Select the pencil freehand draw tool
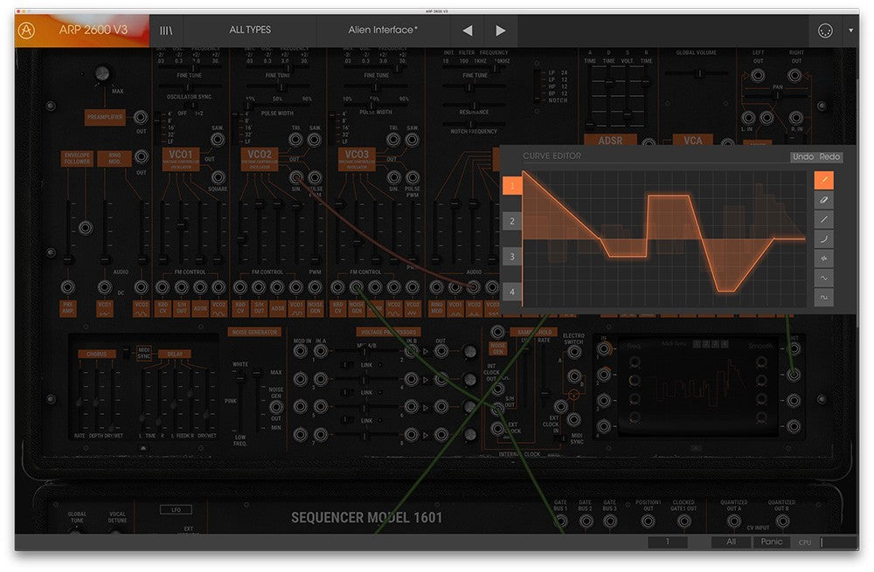The image size is (874, 572). tap(823, 180)
